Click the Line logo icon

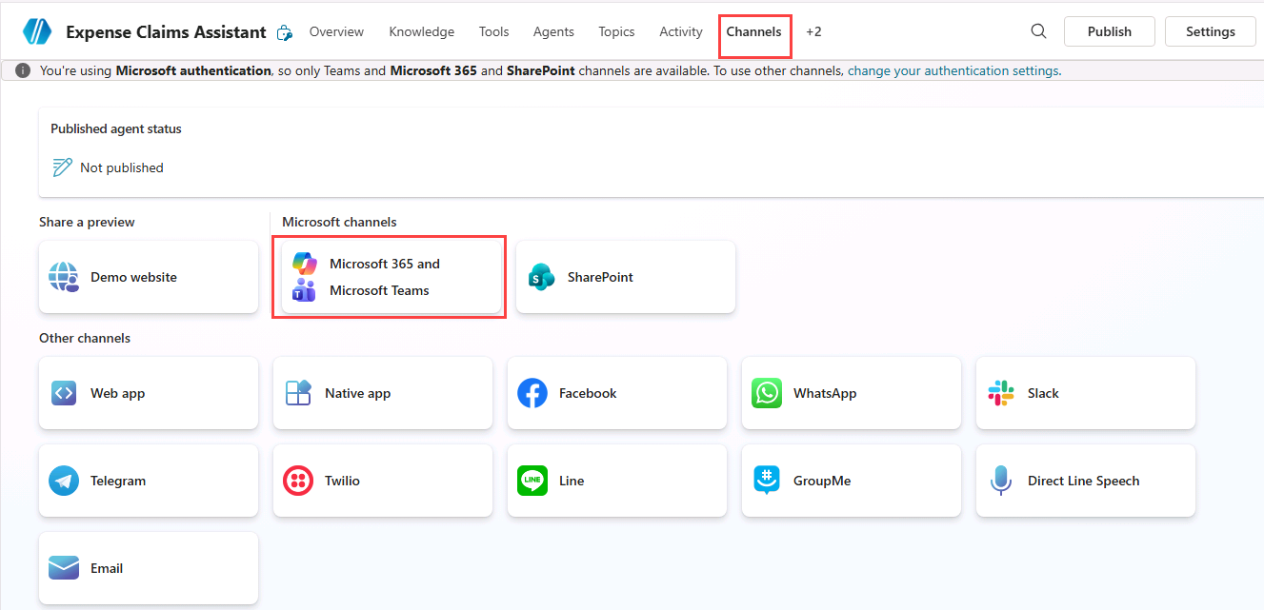click(x=532, y=481)
